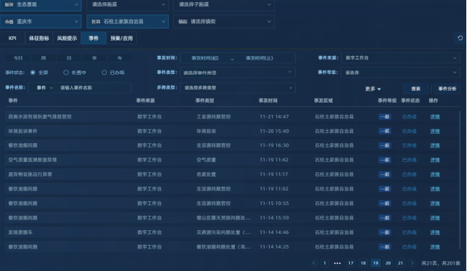Click the 事件分析 button
Screen dimensions: 467x271
[x=447, y=89]
